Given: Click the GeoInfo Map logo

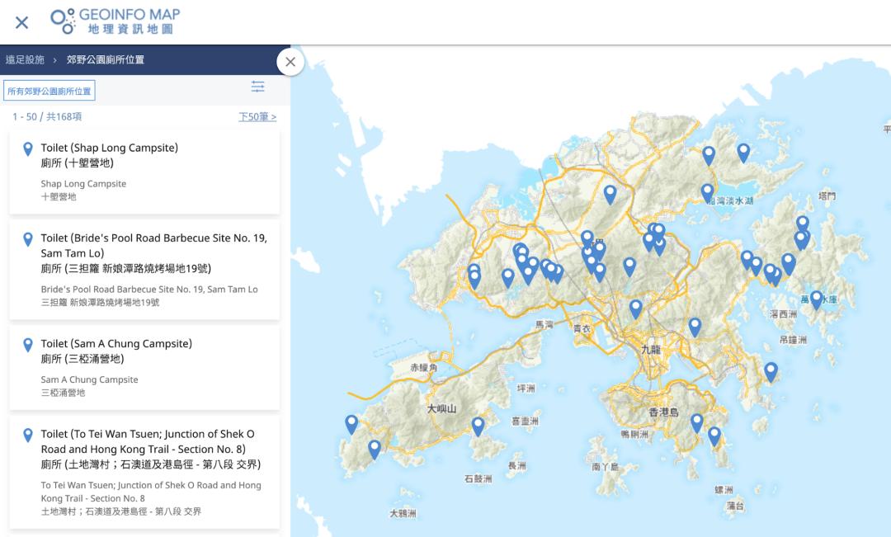Looking at the screenshot, I should pos(115,21).
